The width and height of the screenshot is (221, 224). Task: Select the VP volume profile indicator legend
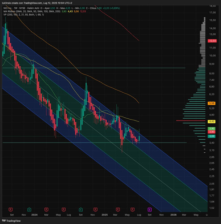click(x=24, y=15)
